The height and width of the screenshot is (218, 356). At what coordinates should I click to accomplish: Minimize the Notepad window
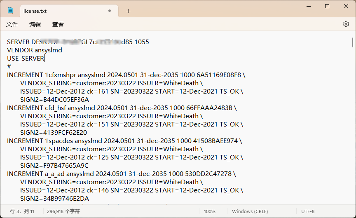coord(308,6)
